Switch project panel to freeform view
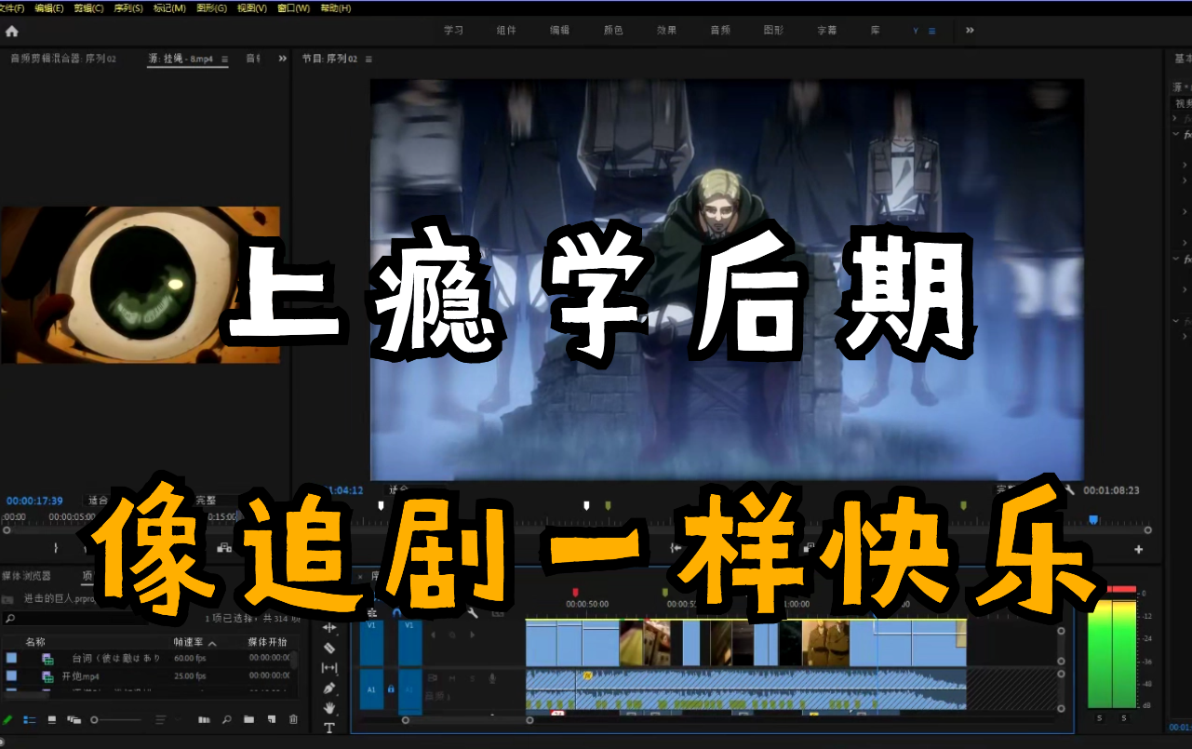This screenshot has width=1192, height=749. 74,719
